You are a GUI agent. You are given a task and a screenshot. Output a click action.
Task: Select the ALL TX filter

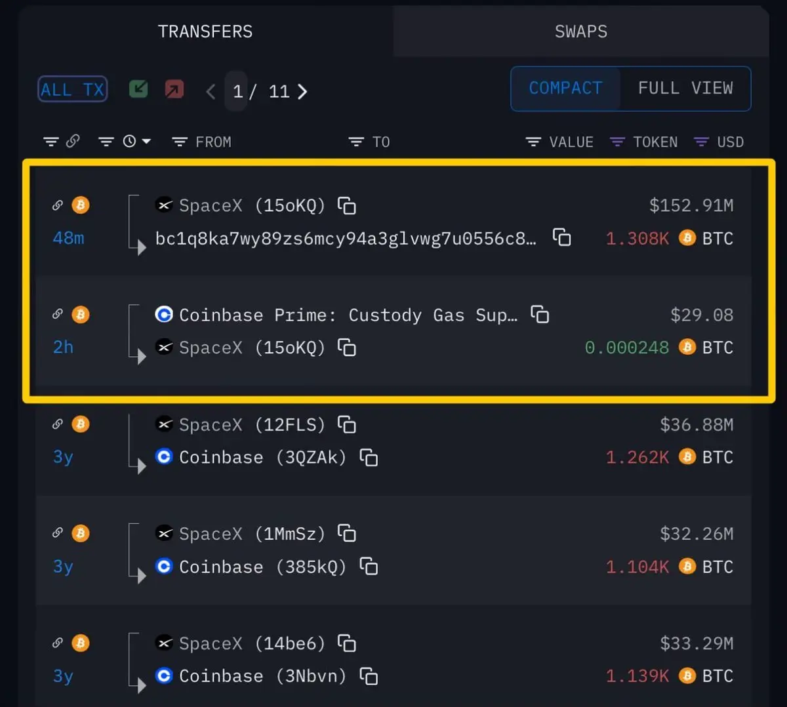[x=73, y=89]
